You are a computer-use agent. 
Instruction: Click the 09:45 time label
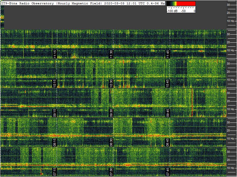click(x=167, y=113)
